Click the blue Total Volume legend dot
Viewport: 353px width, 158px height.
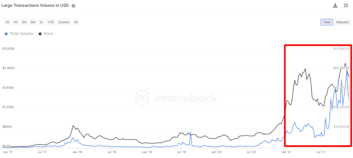tap(6, 34)
